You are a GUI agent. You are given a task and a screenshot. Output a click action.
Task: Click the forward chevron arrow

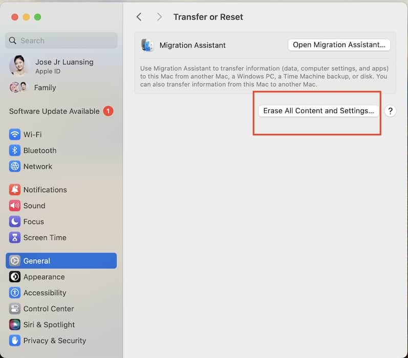tap(159, 17)
